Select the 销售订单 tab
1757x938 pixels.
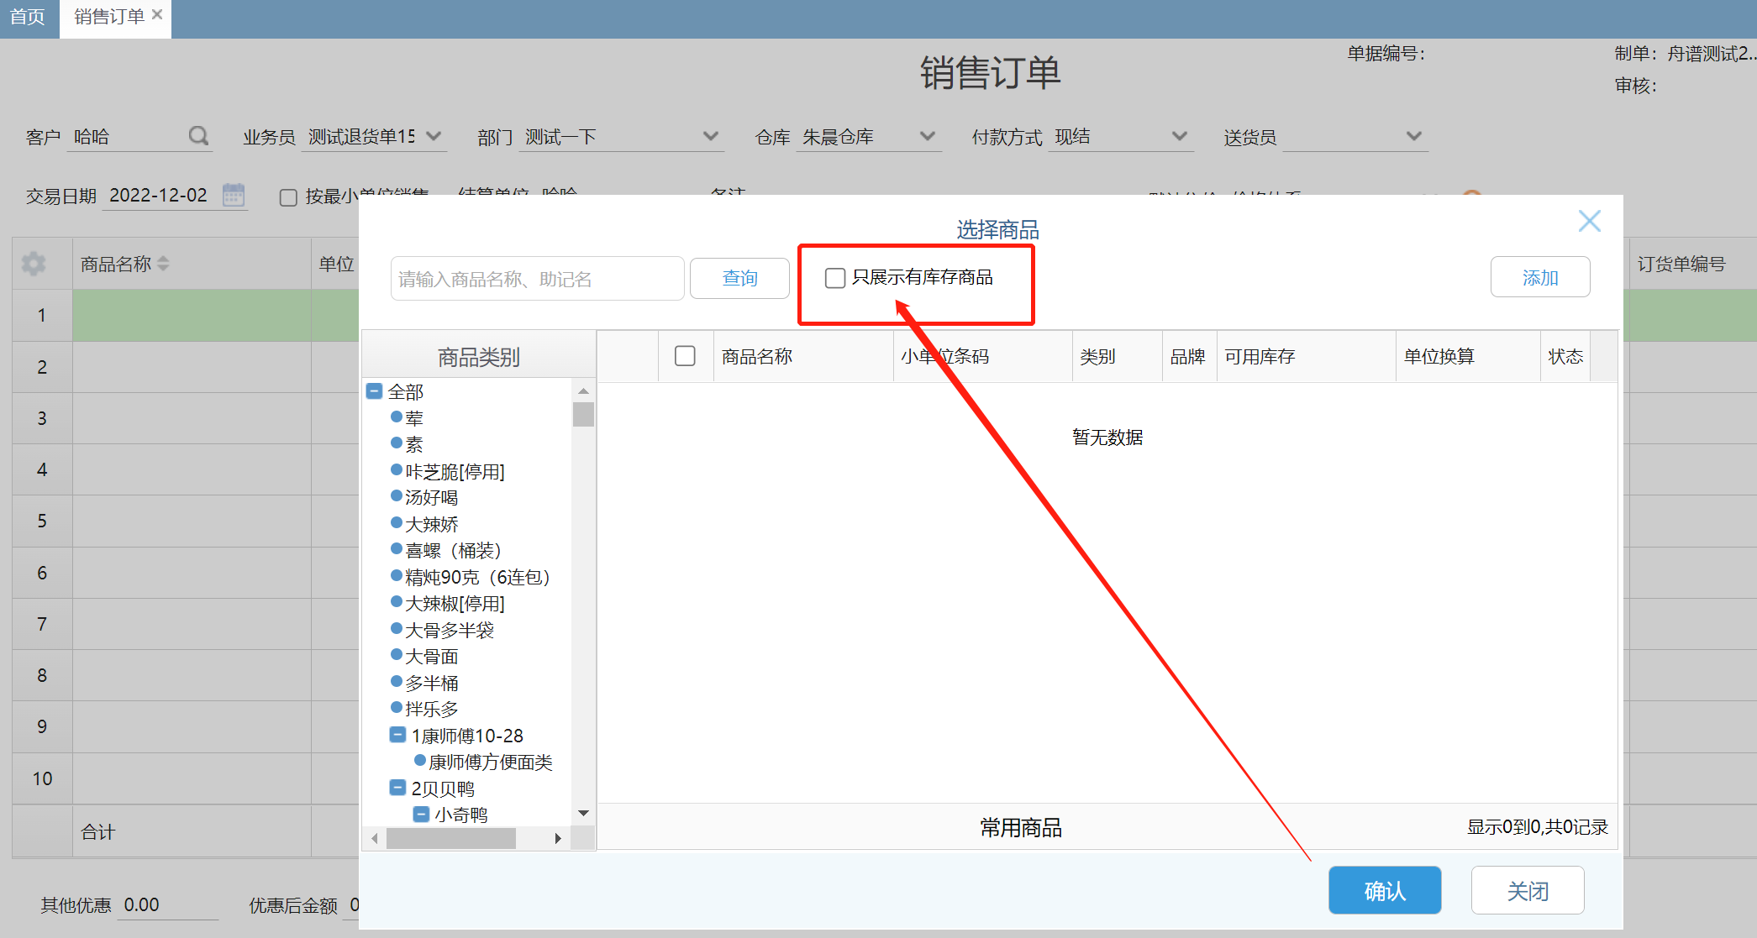click(x=109, y=17)
